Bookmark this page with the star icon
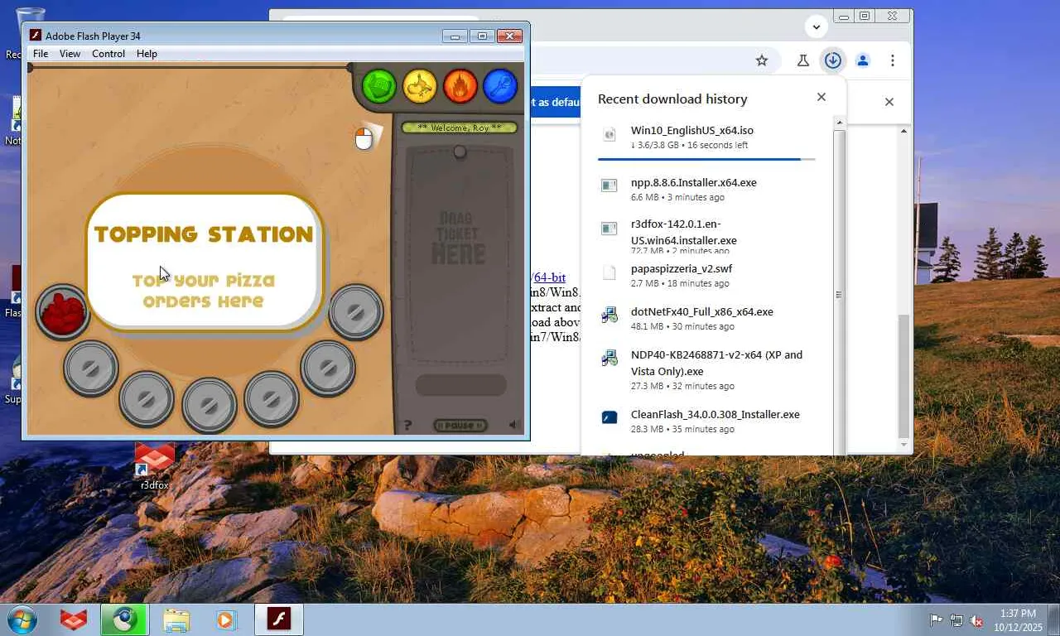 (762, 60)
